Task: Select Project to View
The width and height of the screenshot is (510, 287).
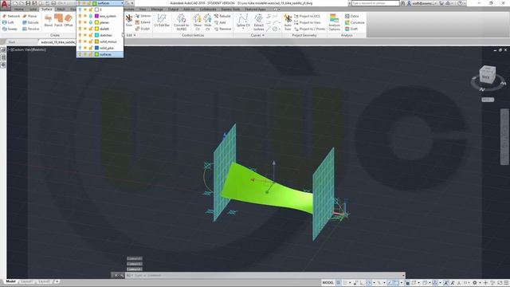Action: point(308,22)
